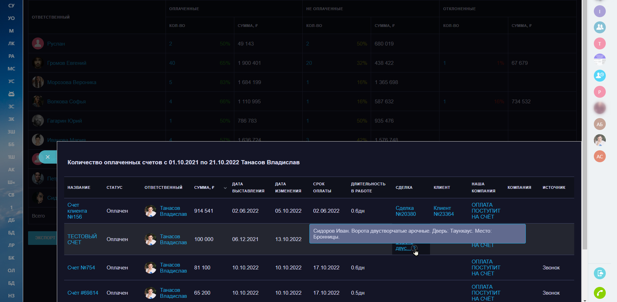The image size is (617, 302).
Task: Close the invoice details slider panel
Action: point(48,157)
